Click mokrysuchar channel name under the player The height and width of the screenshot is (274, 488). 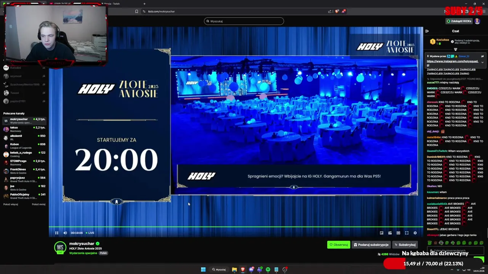pos(82,244)
